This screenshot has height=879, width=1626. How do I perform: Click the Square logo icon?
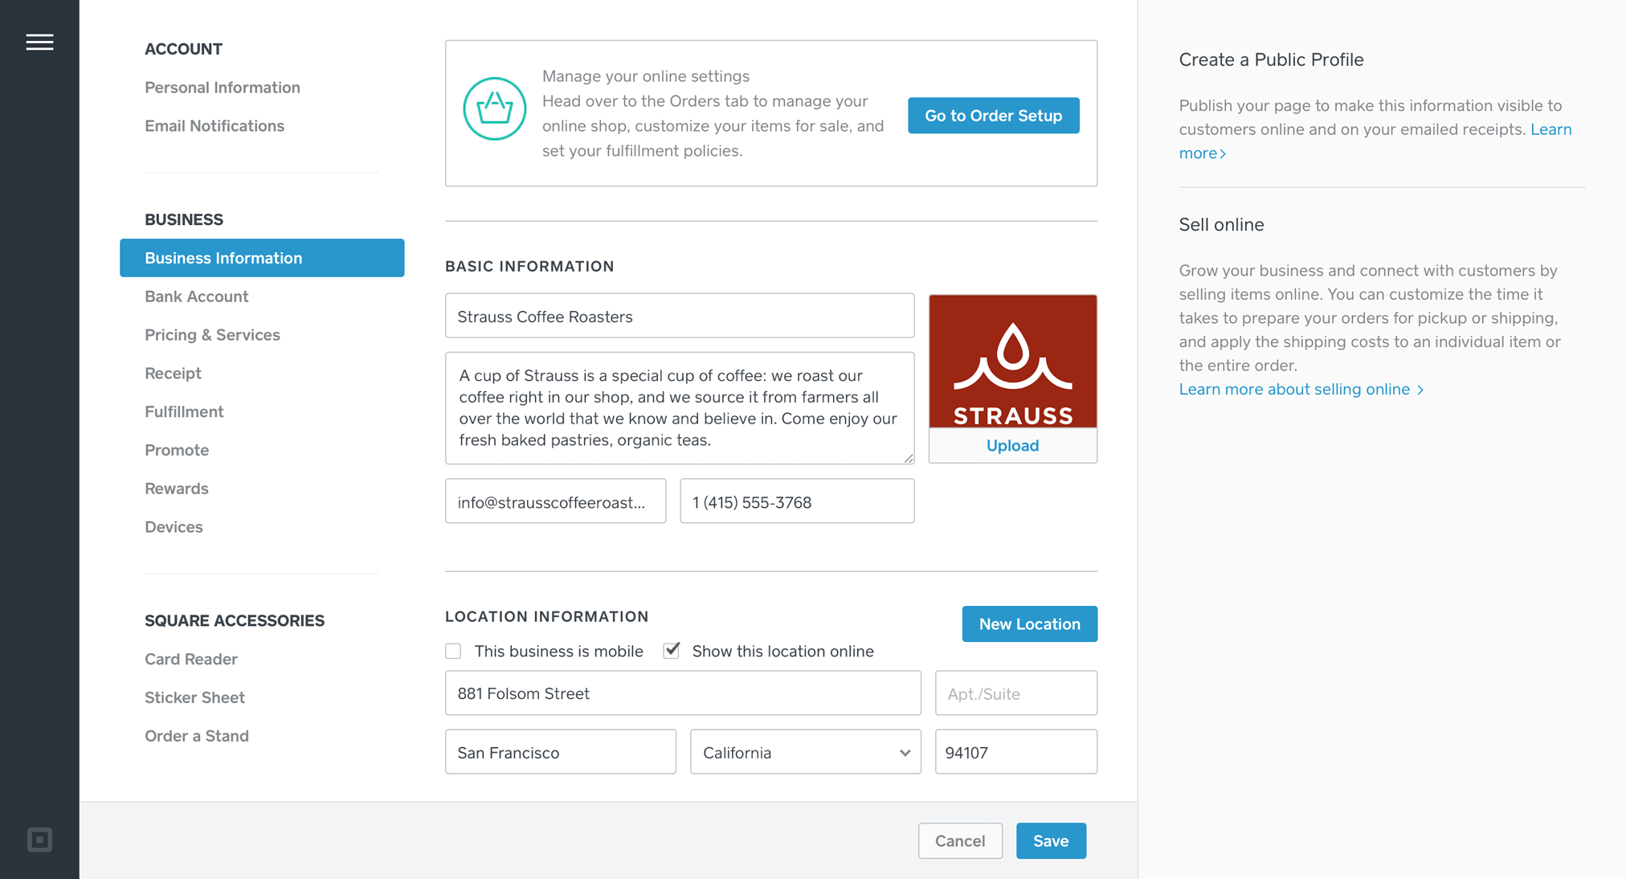pos(39,840)
